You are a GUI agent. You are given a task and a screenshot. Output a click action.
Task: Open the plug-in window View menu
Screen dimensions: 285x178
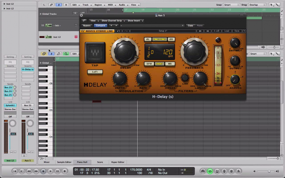pos(94,21)
